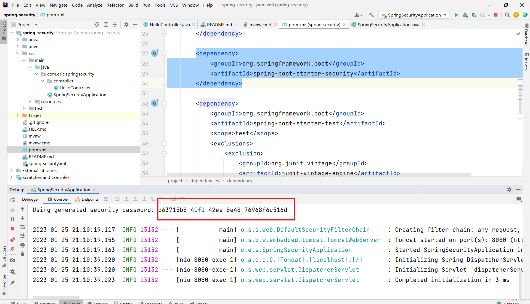This screenshot has width=530, height=304.
Task: Expand the target folder
Action: 18,115
